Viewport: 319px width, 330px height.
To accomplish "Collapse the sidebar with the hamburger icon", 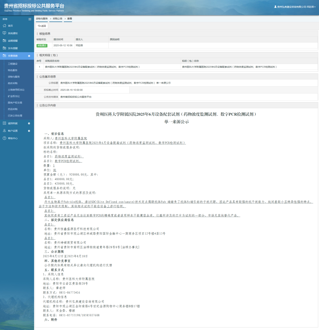I will (x=30, y=19).
